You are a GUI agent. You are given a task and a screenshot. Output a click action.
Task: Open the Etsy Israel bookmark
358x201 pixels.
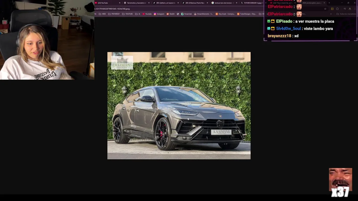click(225, 14)
